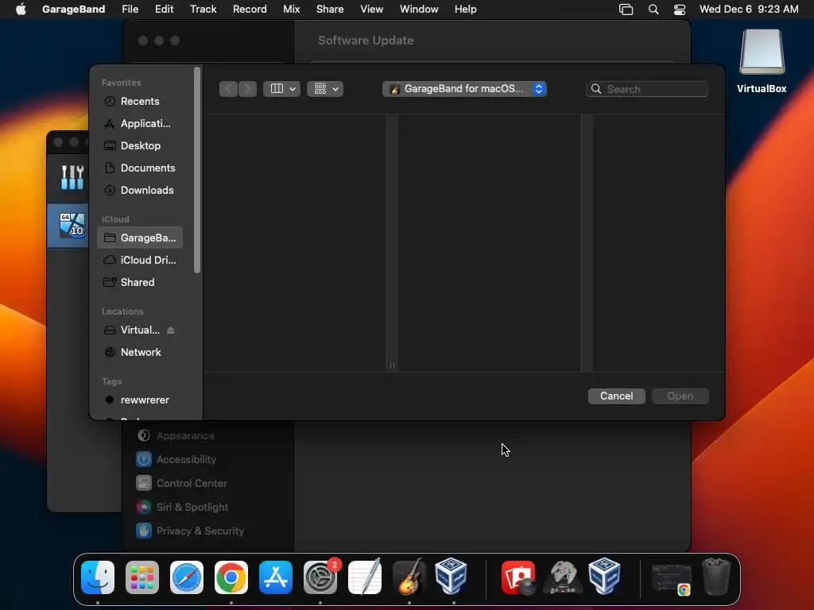Click the date and time in menu bar
814x610 pixels.
click(x=749, y=10)
